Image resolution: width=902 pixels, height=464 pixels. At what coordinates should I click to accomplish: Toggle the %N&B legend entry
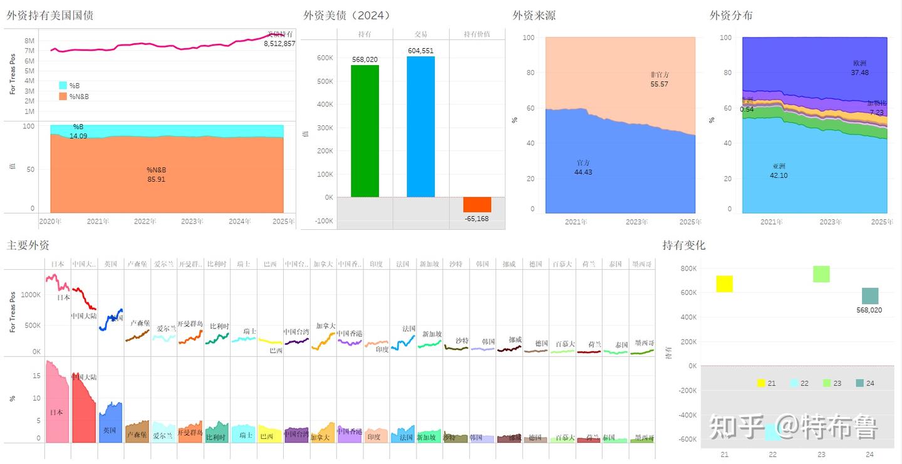[70, 96]
